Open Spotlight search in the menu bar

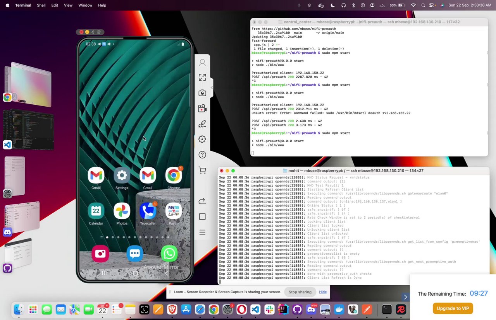pos(423,5)
